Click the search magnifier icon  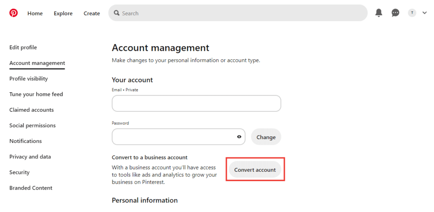point(117,13)
